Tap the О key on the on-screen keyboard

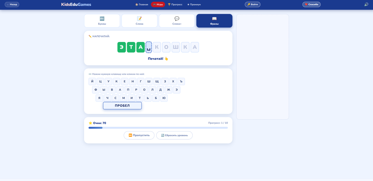point(144,90)
